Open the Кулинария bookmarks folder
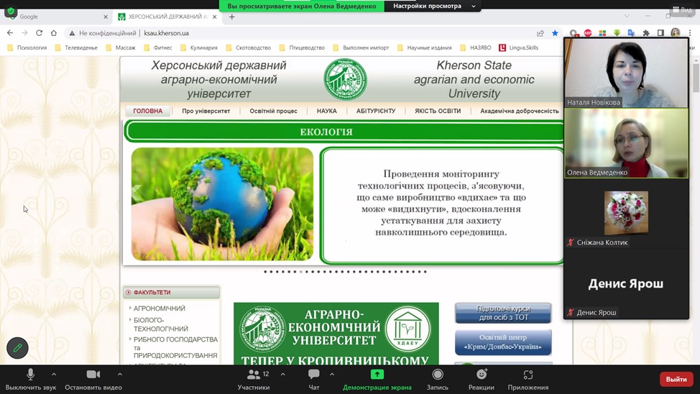Screen dimensions: 700x394 198,47
